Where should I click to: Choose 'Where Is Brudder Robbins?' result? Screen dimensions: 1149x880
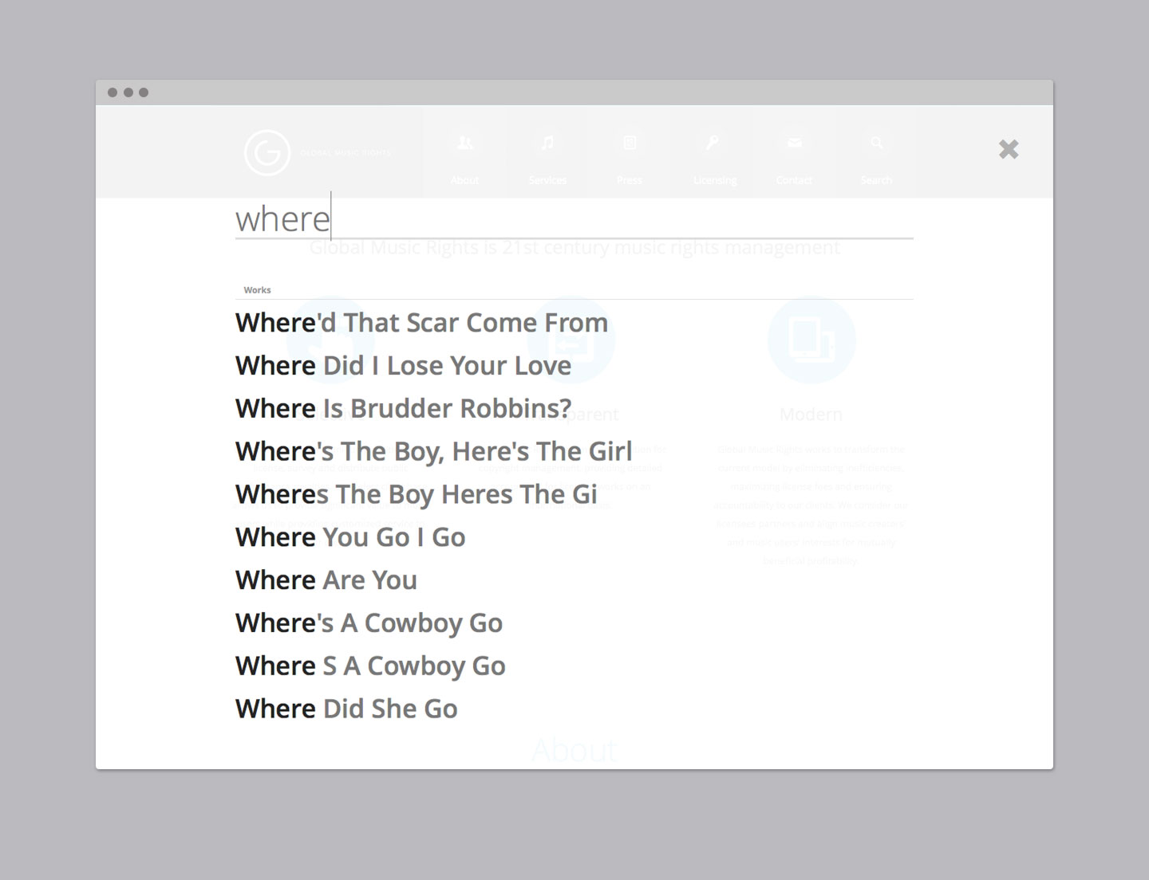[x=403, y=409]
